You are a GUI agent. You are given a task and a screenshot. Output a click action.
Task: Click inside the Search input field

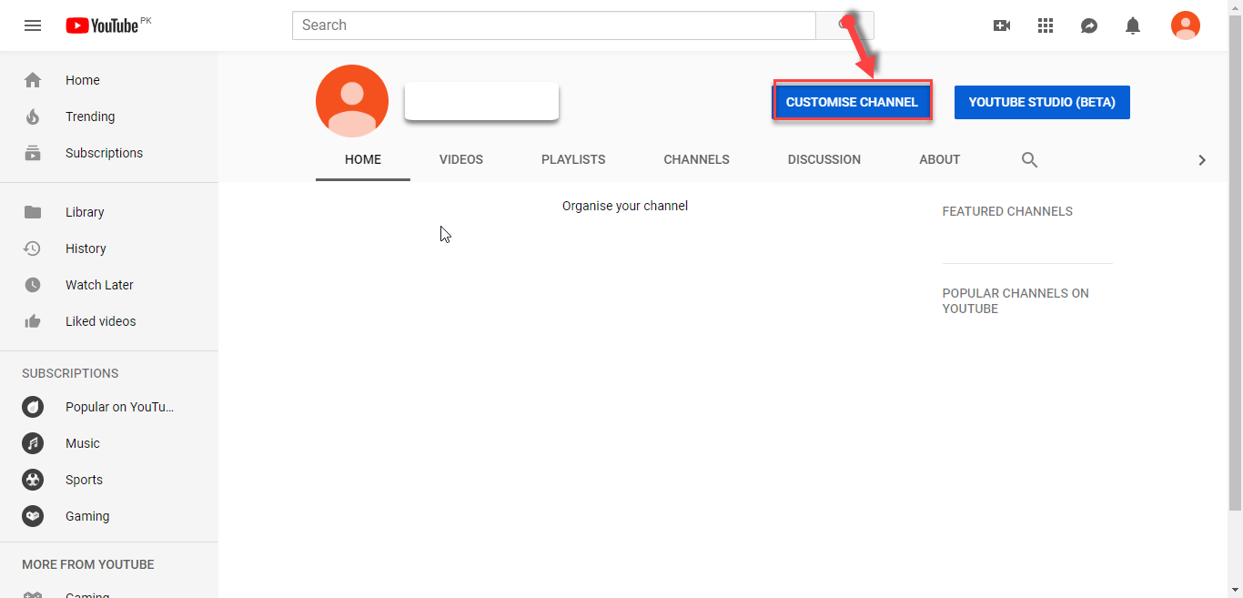(x=554, y=25)
